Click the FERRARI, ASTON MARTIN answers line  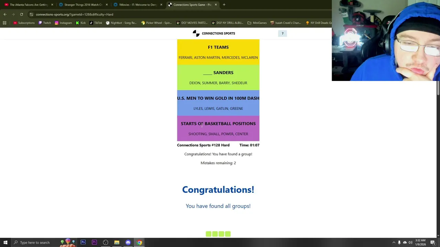[218, 57]
